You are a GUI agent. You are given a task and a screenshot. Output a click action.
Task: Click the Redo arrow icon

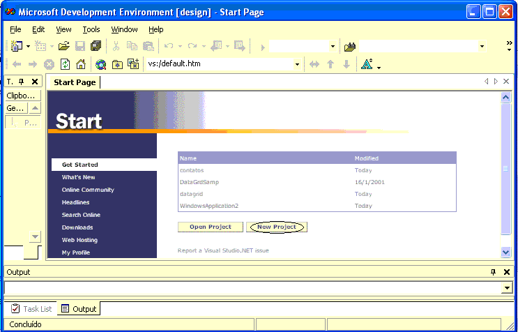[x=192, y=46]
